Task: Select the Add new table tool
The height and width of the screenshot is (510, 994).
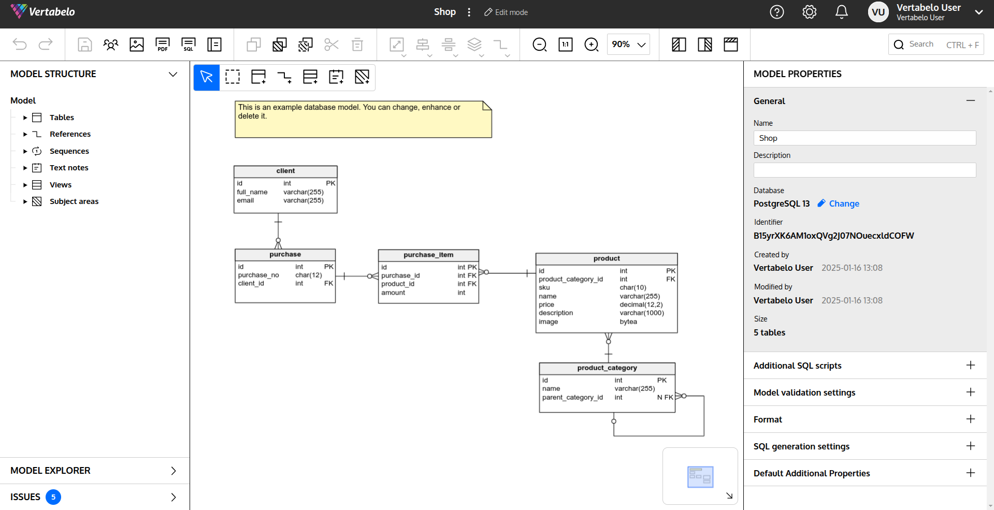Action: [258, 77]
